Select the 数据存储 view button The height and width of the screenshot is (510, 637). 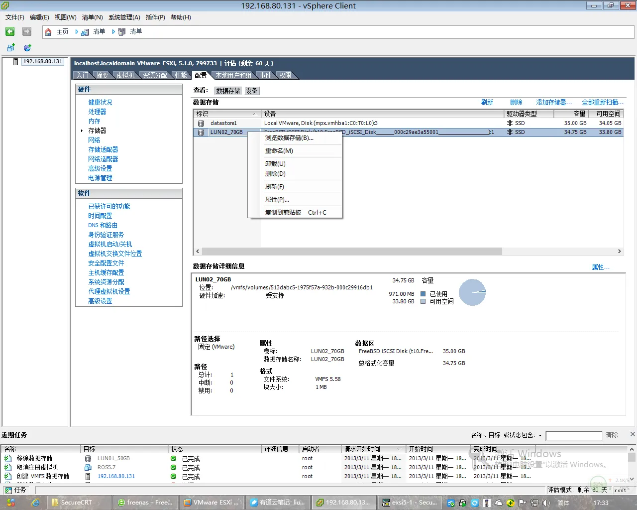point(228,91)
